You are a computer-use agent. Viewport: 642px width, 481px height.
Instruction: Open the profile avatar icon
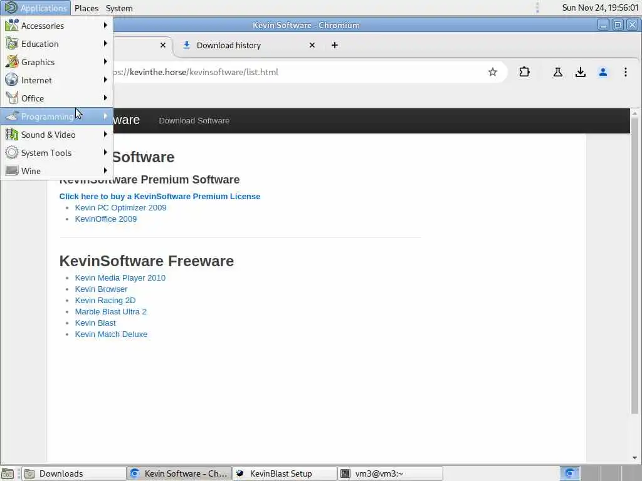(603, 73)
